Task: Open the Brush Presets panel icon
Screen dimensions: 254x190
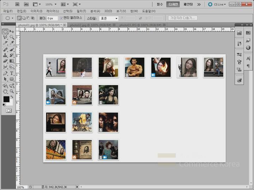Action: click(239, 55)
